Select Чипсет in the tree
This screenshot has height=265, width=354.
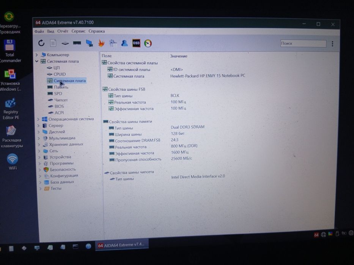pos(58,100)
